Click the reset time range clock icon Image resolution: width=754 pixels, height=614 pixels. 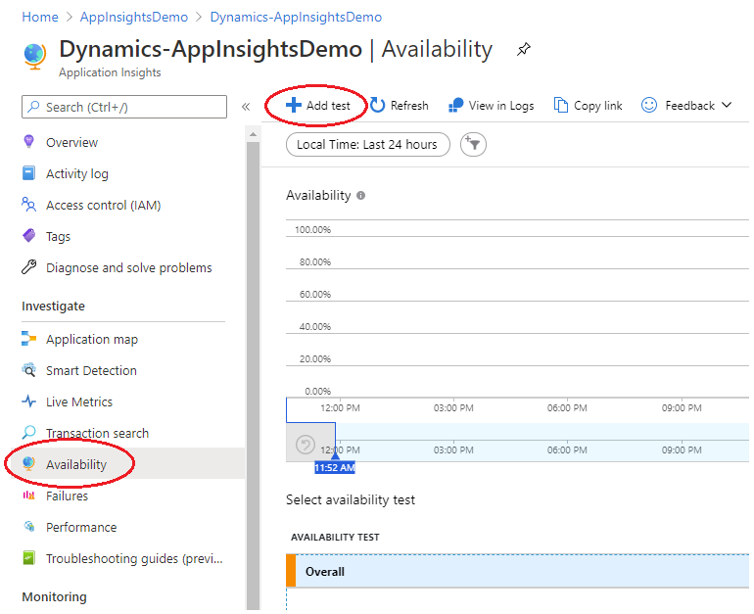click(305, 445)
